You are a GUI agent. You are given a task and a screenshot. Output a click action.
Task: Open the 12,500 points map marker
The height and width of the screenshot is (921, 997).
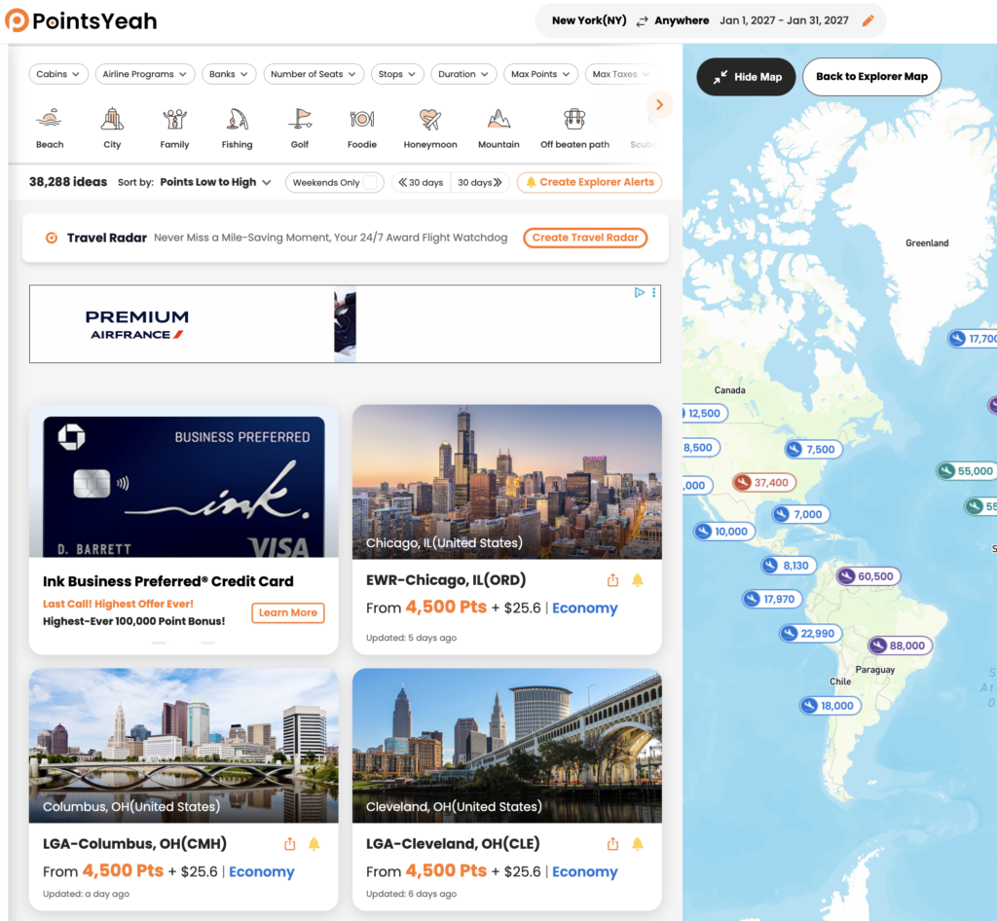tap(705, 413)
